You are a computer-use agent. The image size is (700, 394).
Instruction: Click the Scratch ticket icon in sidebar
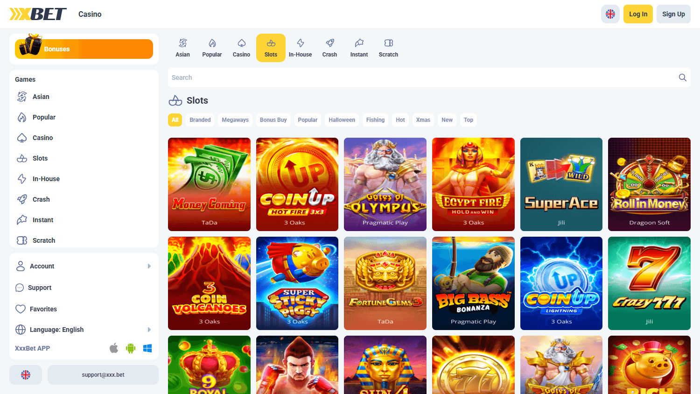tap(22, 240)
